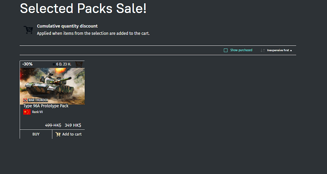Open the Type 96A Prototype Pack title link
Image resolution: width=327 pixels, height=174 pixels.
(x=46, y=106)
